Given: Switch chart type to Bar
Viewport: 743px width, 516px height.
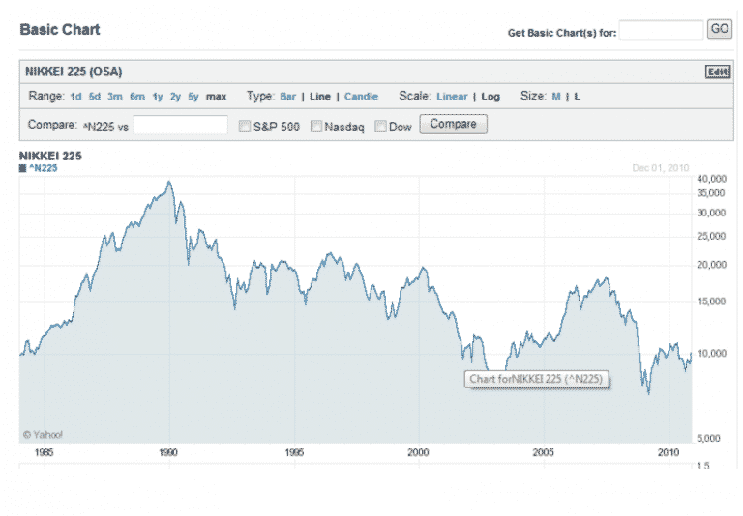Looking at the screenshot, I should (289, 97).
